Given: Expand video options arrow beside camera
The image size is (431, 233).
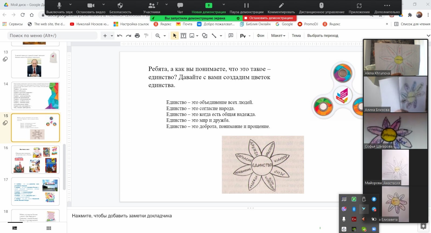Looking at the screenshot, I should [103, 5].
